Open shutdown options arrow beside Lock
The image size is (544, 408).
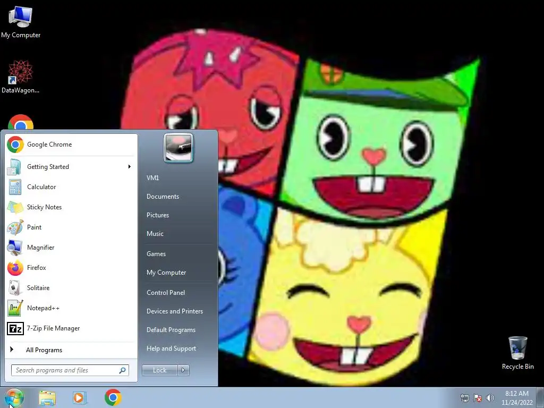[x=183, y=370]
